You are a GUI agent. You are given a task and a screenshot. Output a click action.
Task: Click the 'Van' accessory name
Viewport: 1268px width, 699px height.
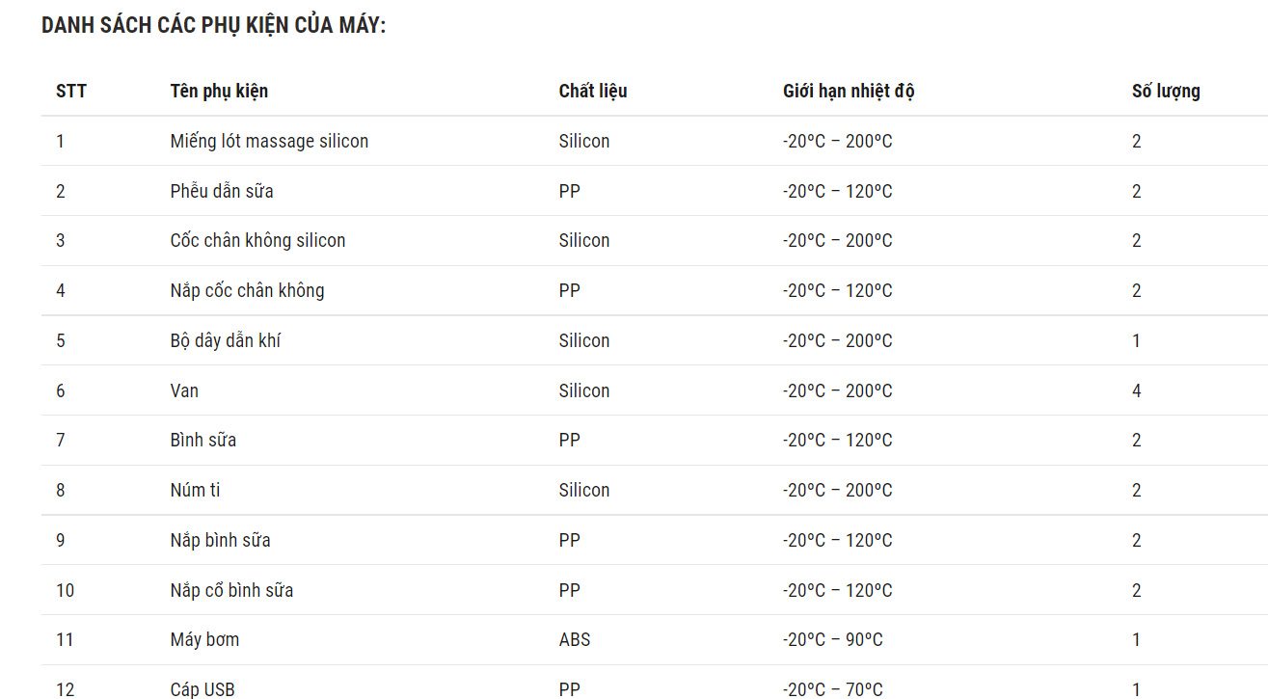[184, 391]
